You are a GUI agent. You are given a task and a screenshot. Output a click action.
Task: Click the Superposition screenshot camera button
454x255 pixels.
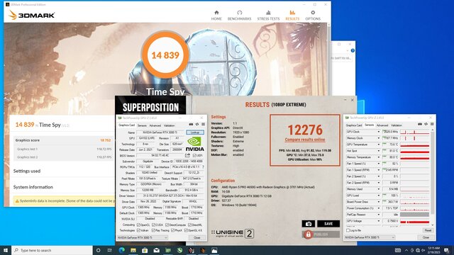pos(309,224)
